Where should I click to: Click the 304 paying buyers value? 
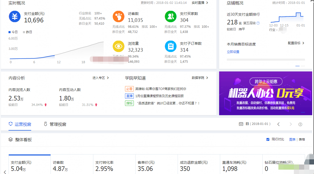point(184,20)
